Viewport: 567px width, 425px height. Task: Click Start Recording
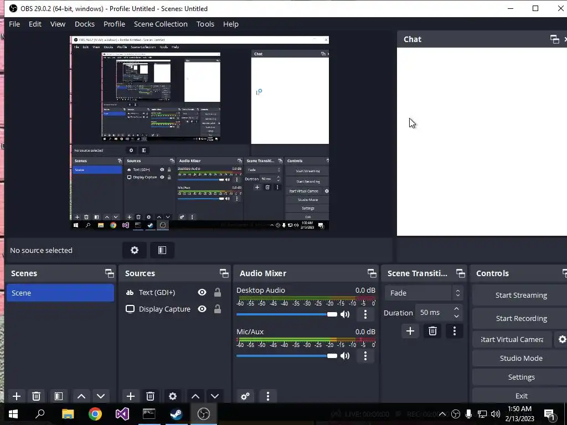click(x=521, y=318)
